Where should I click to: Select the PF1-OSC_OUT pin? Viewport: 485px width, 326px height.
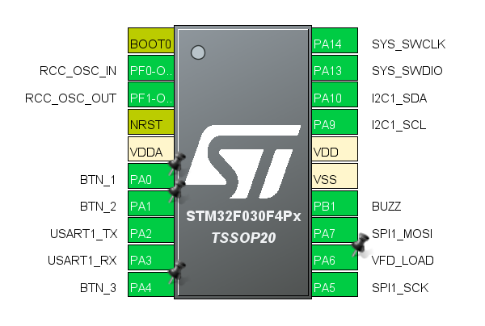click(150, 97)
